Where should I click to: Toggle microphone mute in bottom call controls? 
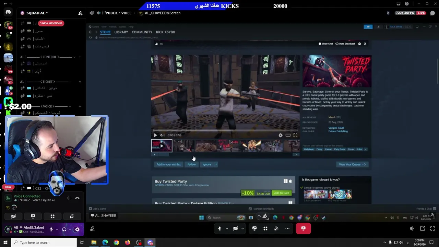(220, 228)
